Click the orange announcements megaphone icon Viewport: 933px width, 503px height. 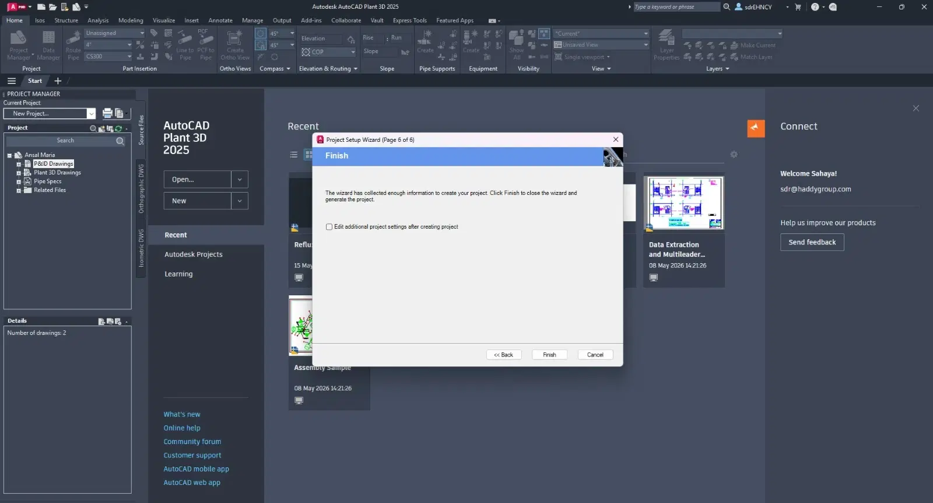click(x=756, y=128)
